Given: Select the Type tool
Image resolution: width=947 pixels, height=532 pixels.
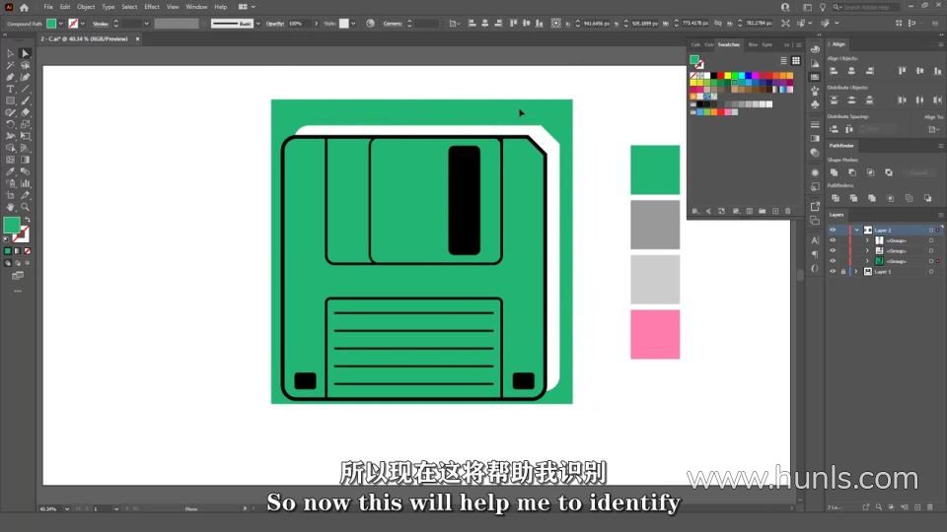Looking at the screenshot, I should pos(10,89).
